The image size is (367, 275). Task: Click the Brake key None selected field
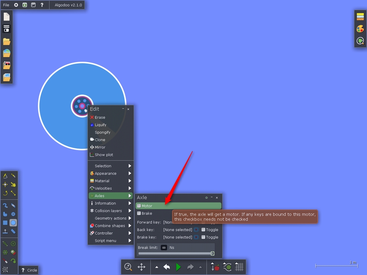(x=177, y=237)
